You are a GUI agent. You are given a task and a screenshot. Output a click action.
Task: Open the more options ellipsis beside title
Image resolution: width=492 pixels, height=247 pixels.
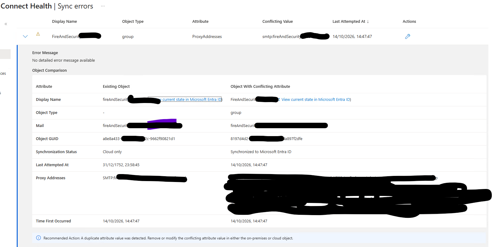[103, 6]
